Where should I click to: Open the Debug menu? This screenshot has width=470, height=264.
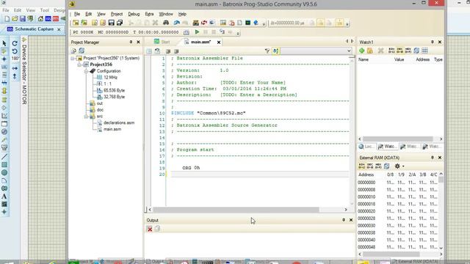point(134,14)
